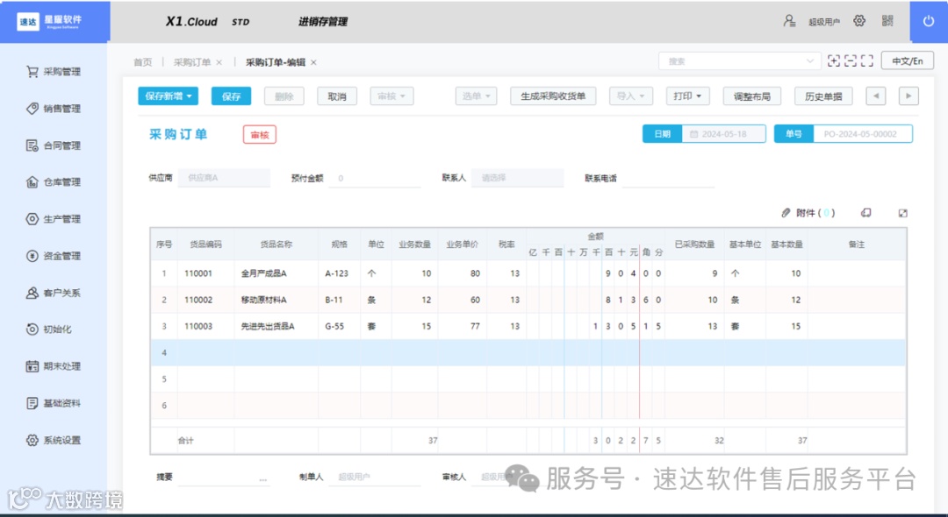Click the zoom-in frame icon

point(834,61)
